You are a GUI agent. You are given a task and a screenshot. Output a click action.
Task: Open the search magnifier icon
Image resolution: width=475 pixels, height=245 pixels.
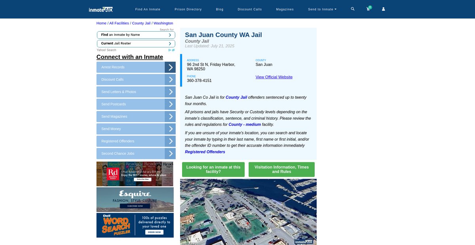(353, 9)
